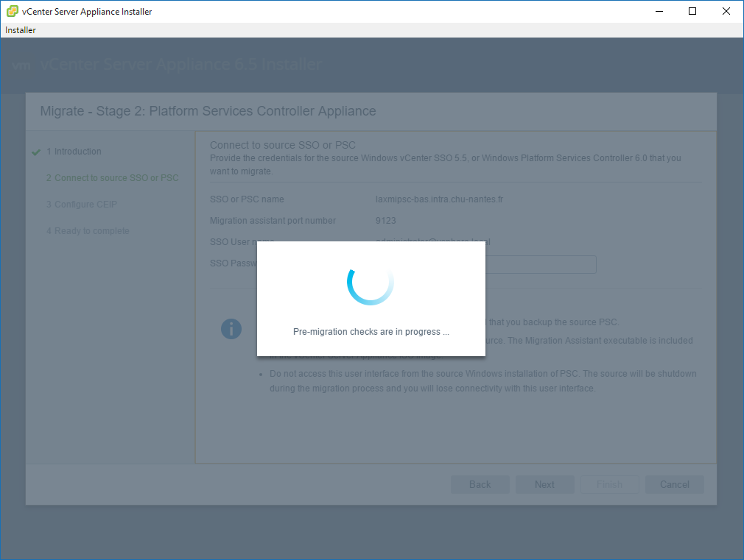Open the Installer menu

tap(21, 30)
